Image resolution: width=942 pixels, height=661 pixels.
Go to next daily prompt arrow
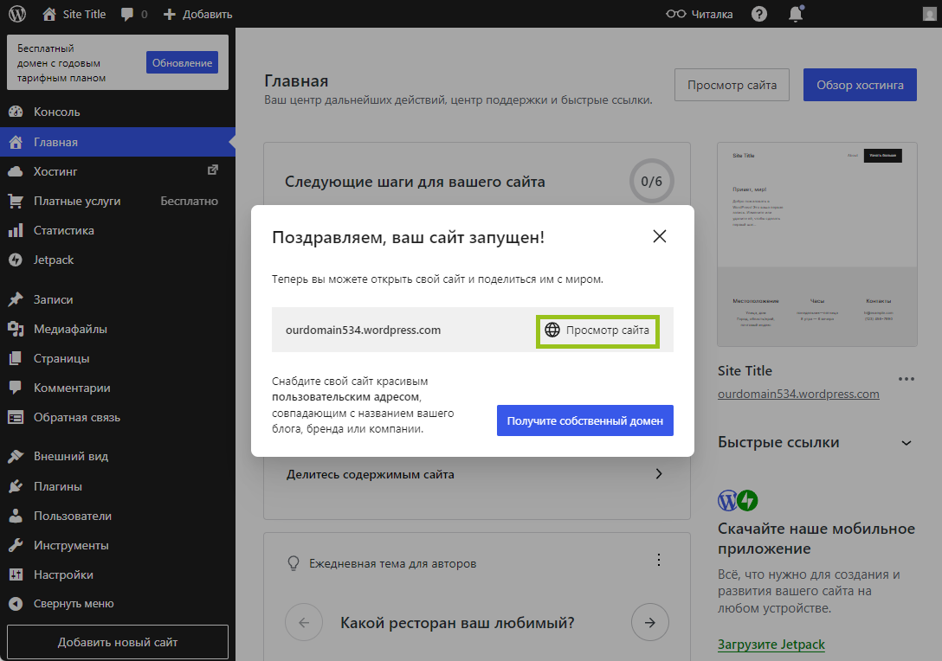click(650, 622)
